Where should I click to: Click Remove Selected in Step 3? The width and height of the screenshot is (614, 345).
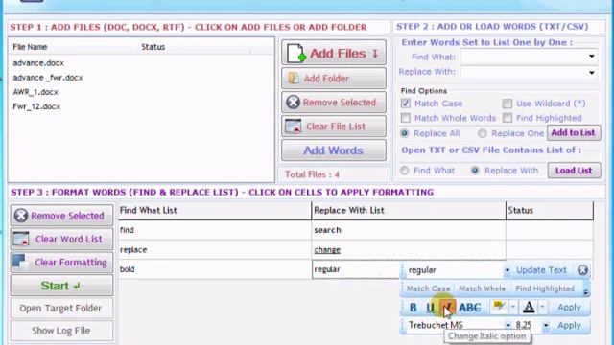click(61, 215)
